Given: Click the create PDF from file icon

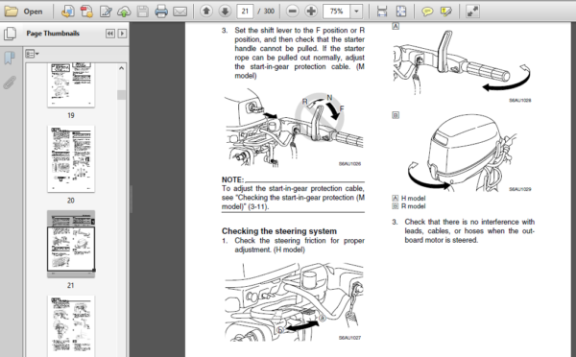Looking at the screenshot, I should [x=67, y=12].
